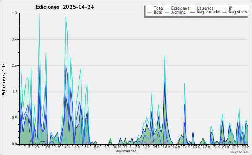
Task: Click the '22 h' x-axis label
Action: 236,147
